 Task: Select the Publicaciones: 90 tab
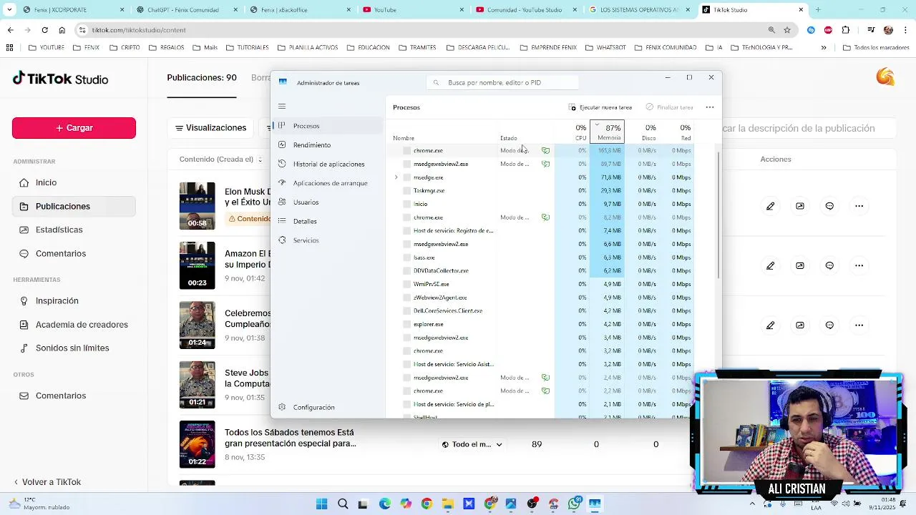202,77
